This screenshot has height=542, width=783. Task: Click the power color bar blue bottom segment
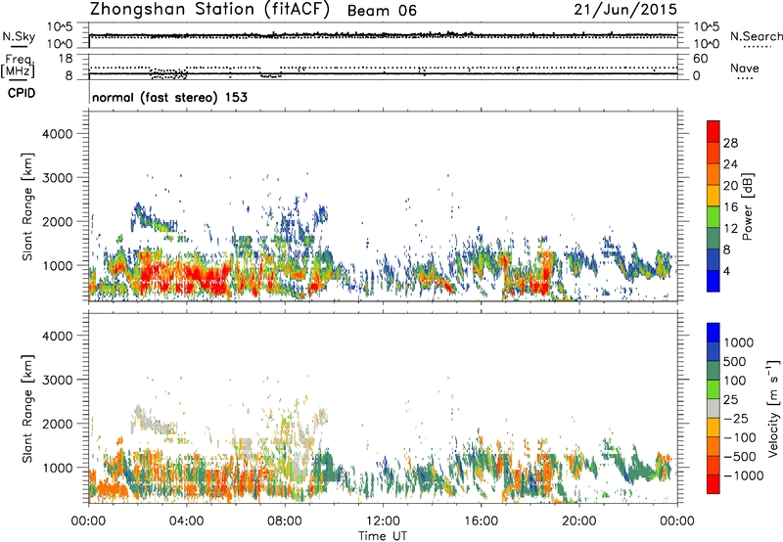tap(714, 281)
